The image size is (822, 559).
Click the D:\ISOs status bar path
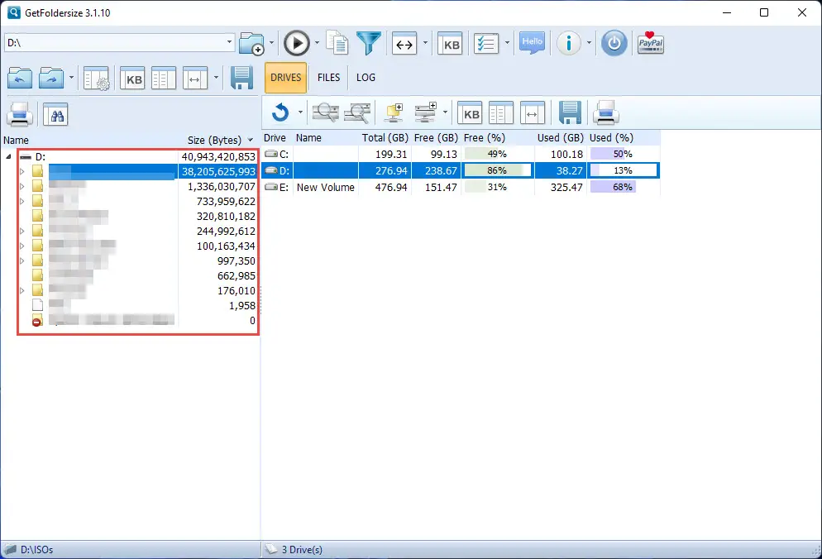pyautogui.click(x=36, y=550)
